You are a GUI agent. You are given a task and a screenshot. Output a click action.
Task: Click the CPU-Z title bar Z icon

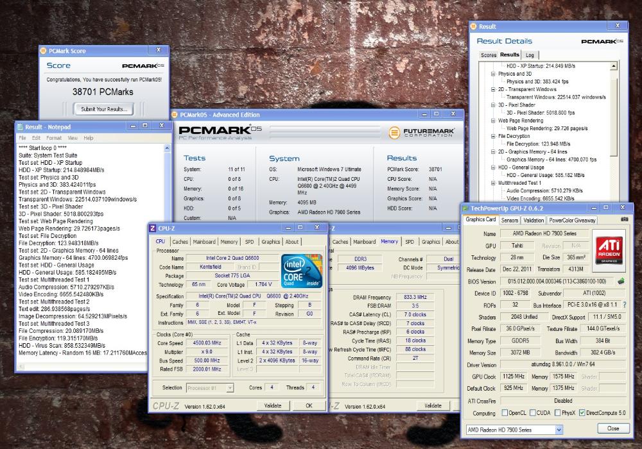point(153,228)
